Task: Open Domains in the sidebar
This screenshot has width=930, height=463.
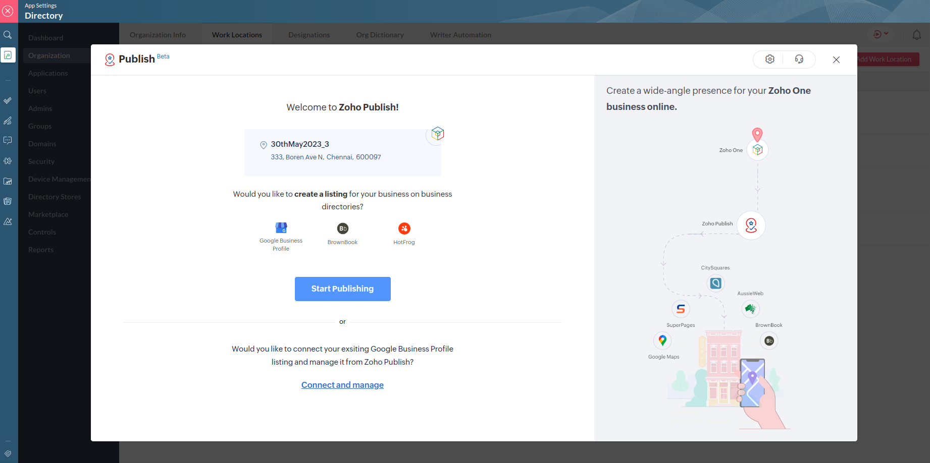Action: coord(42,144)
